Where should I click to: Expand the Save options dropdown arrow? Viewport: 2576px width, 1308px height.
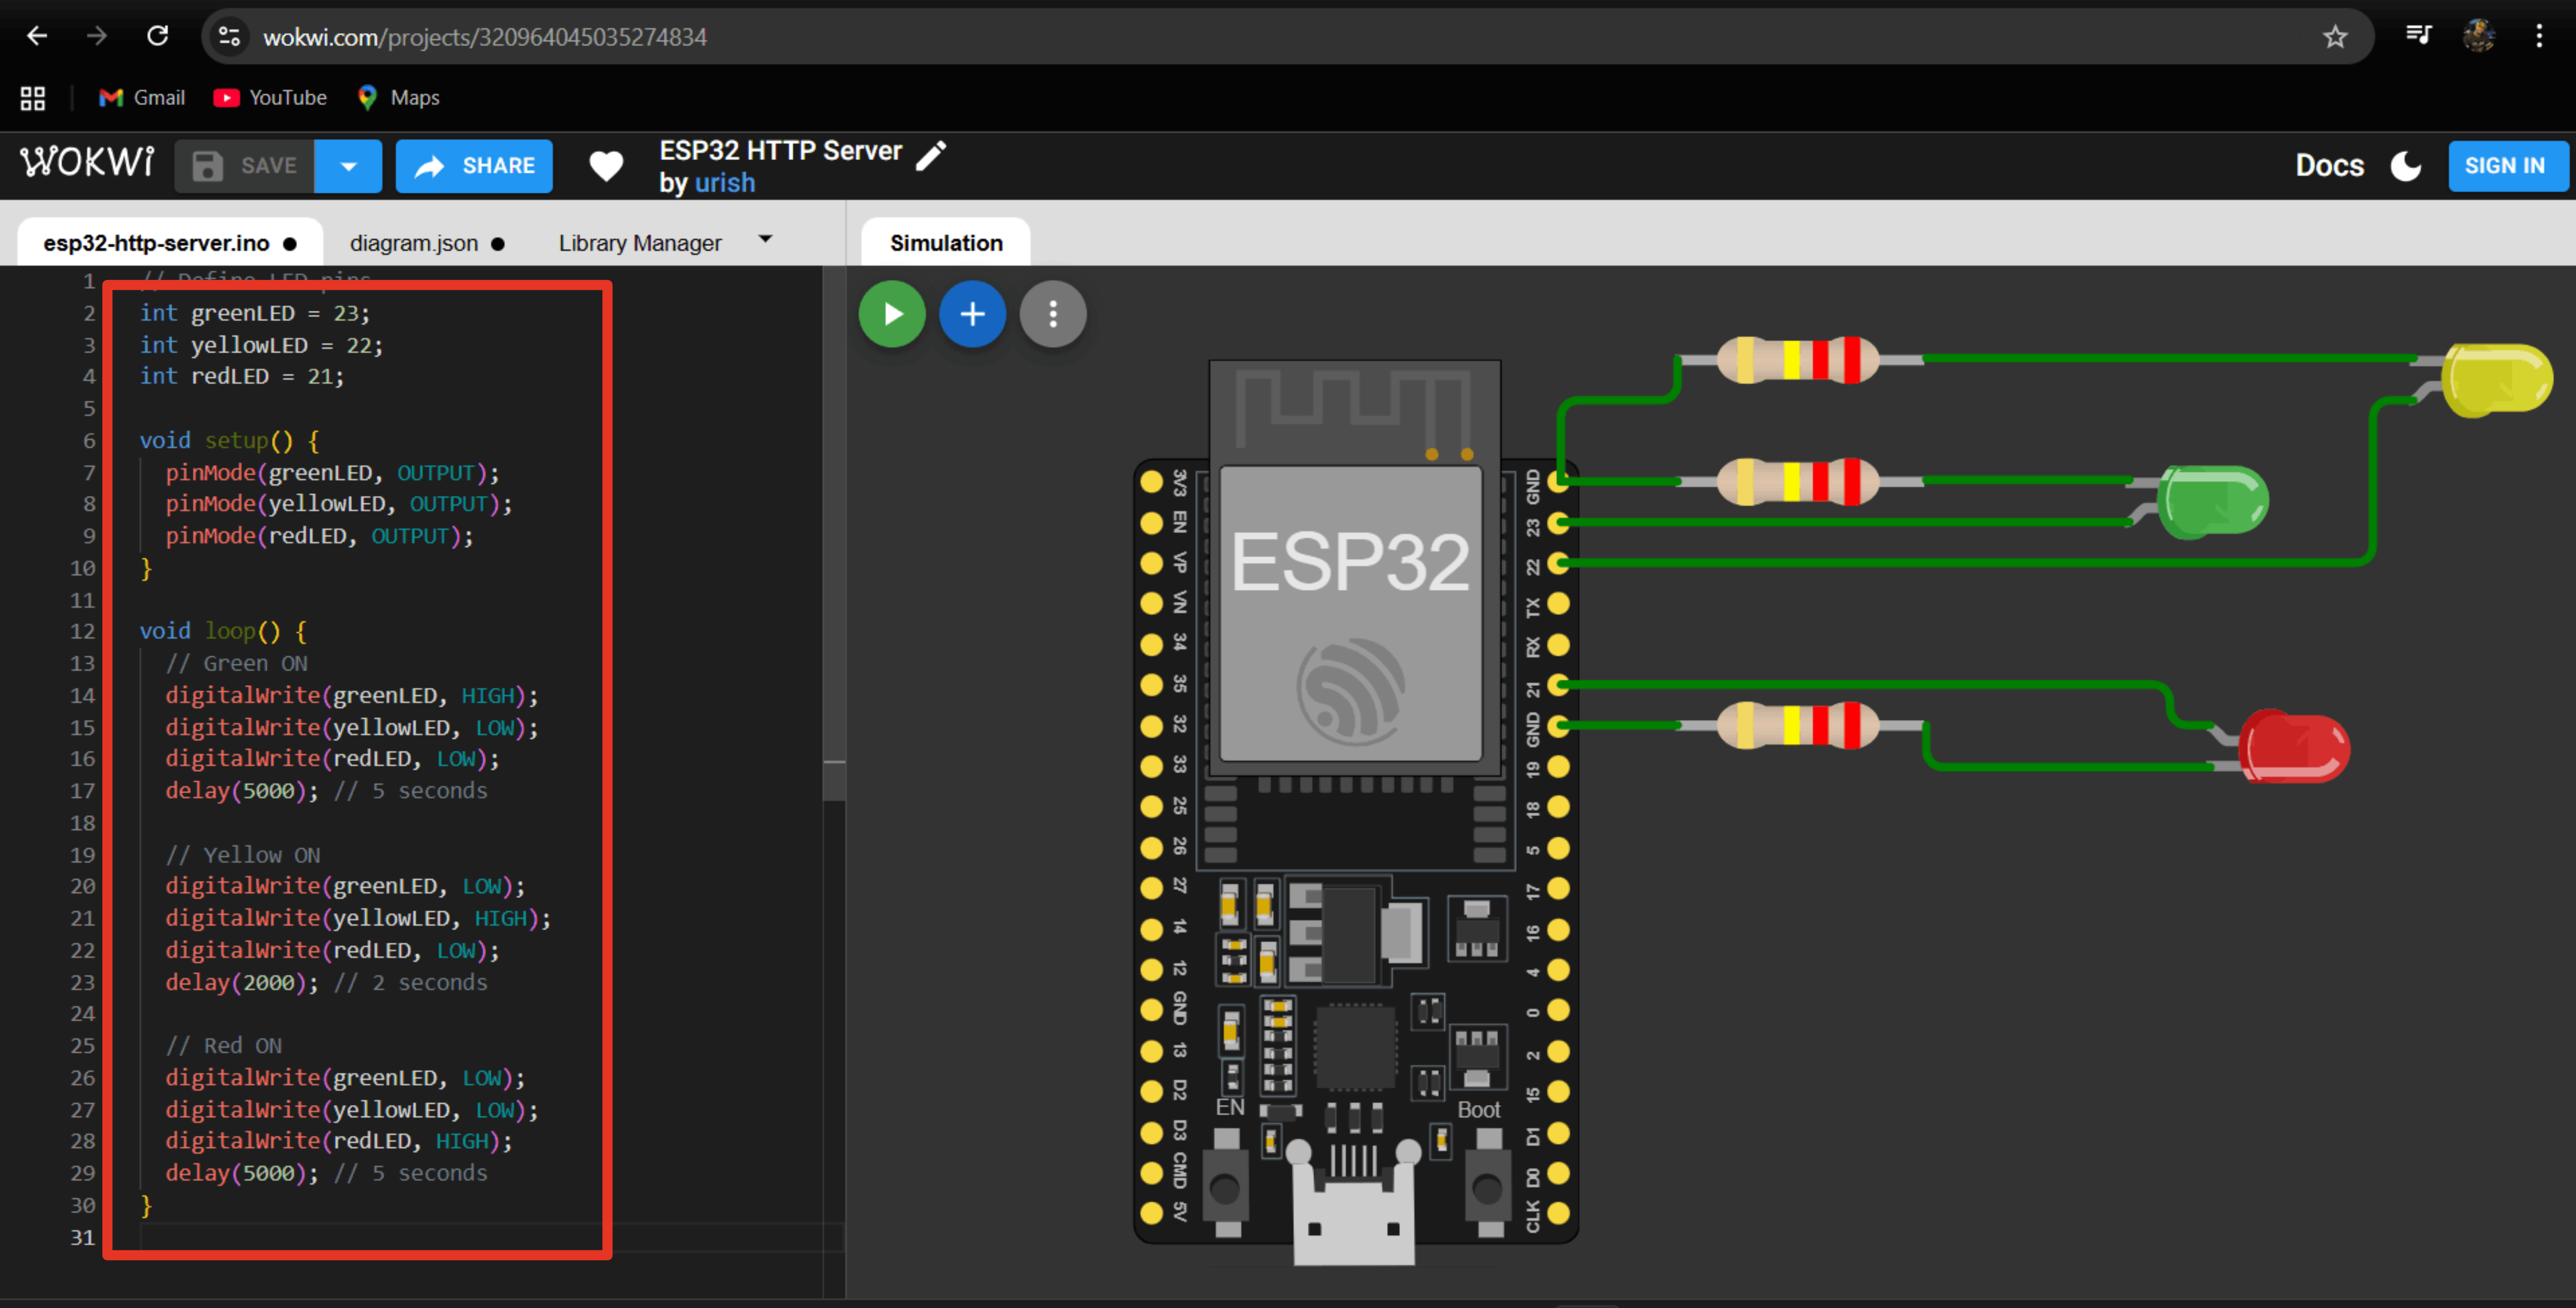click(348, 166)
